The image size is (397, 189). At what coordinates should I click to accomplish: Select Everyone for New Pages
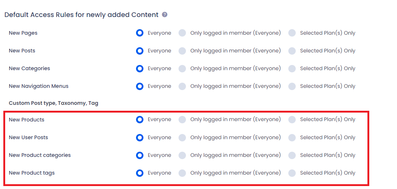coord(140,33)
